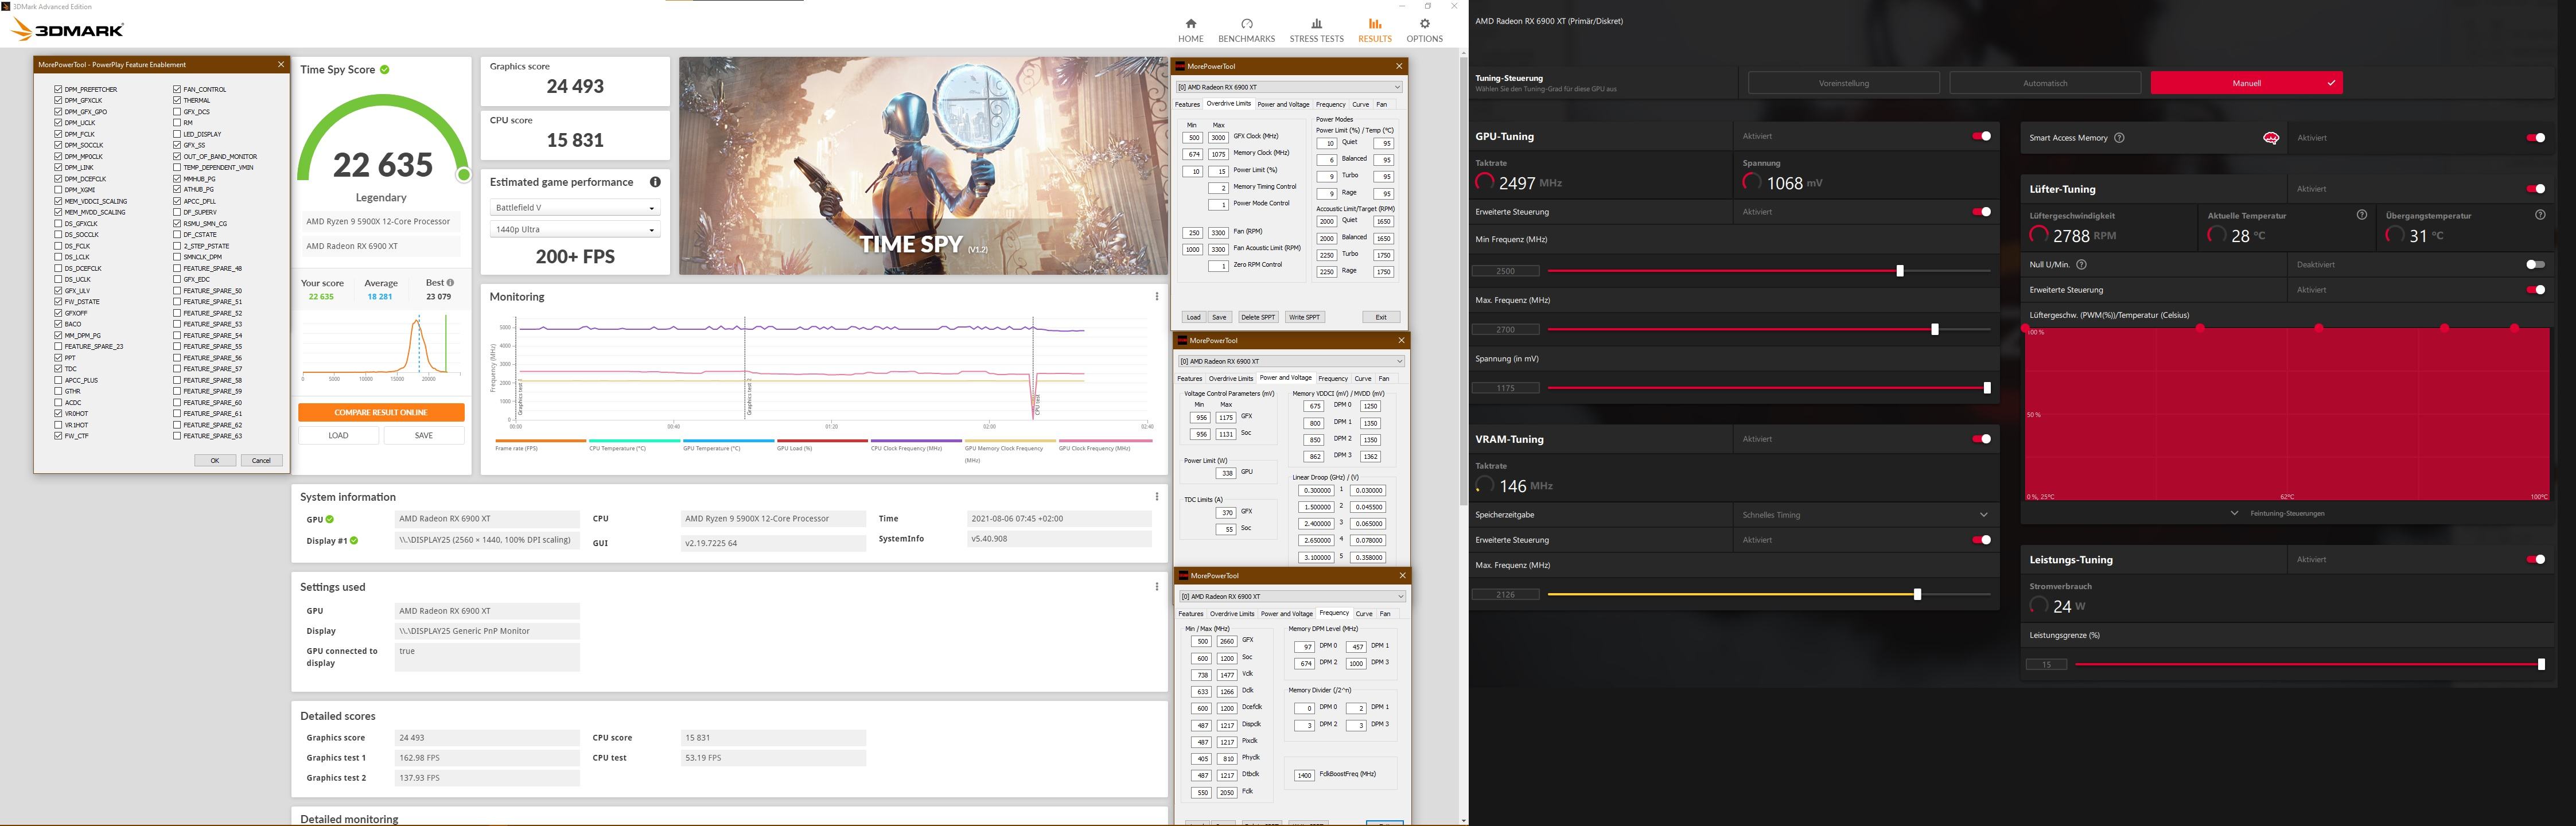This screenshot has width=2576, height=826.
Task: Switch to Fan tab in top MorePowerTool window
Action: point(1381,105)
